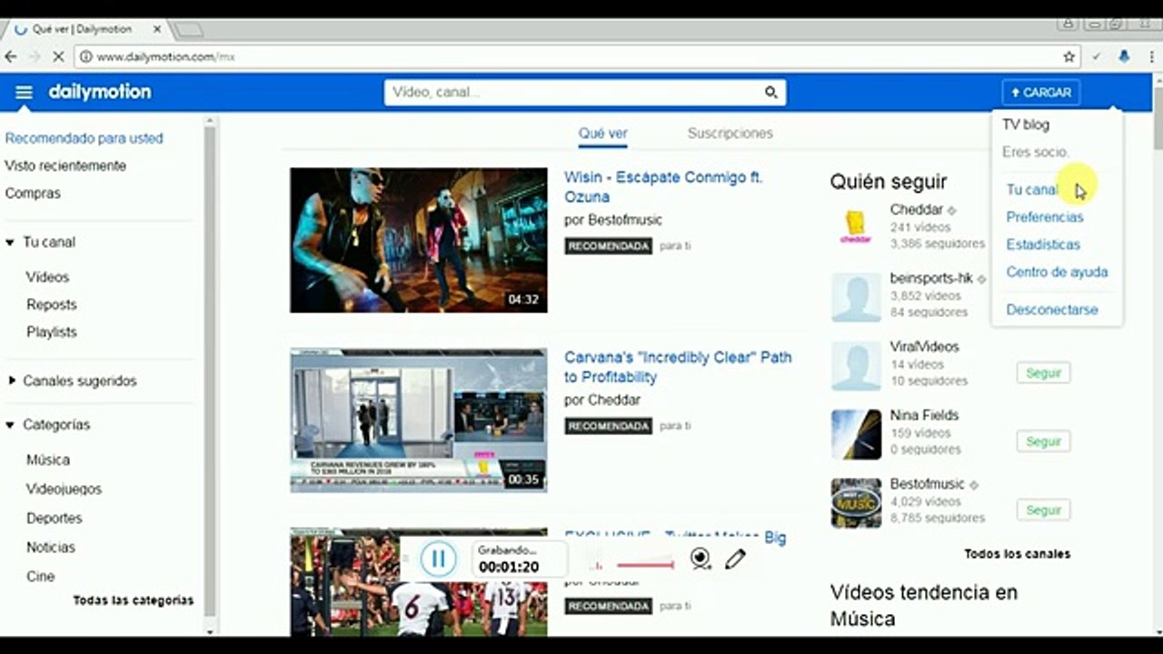
Task: Bookmark this page with the star icon
Action: click(1069, 56)
